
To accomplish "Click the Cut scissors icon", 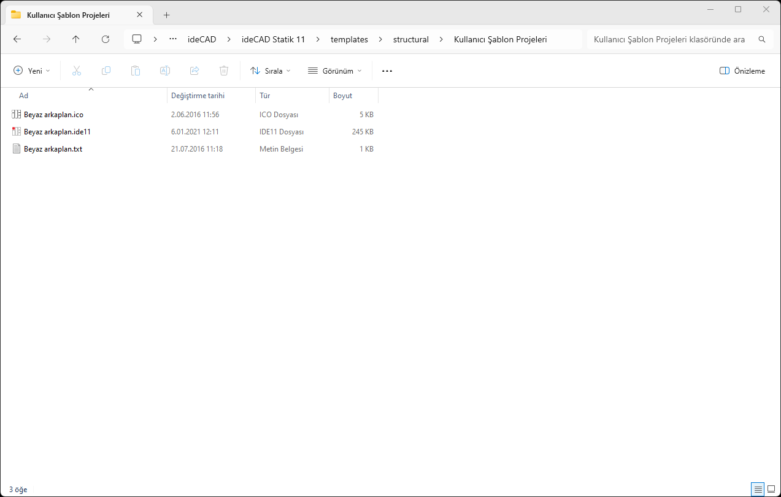I will [77, 71].
